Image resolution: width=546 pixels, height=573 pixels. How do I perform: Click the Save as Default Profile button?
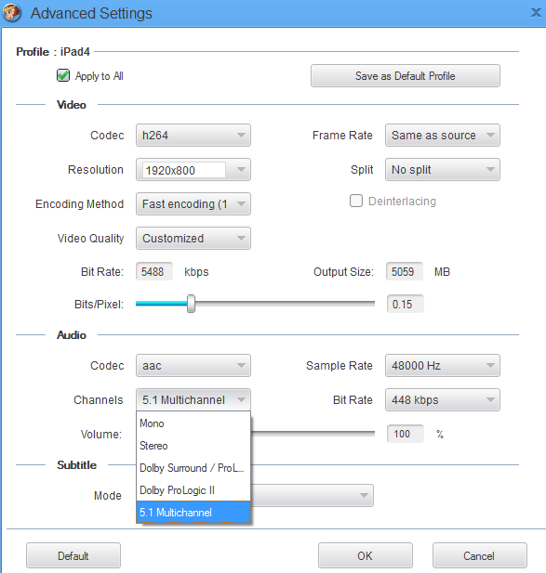(x=406, y=75)
